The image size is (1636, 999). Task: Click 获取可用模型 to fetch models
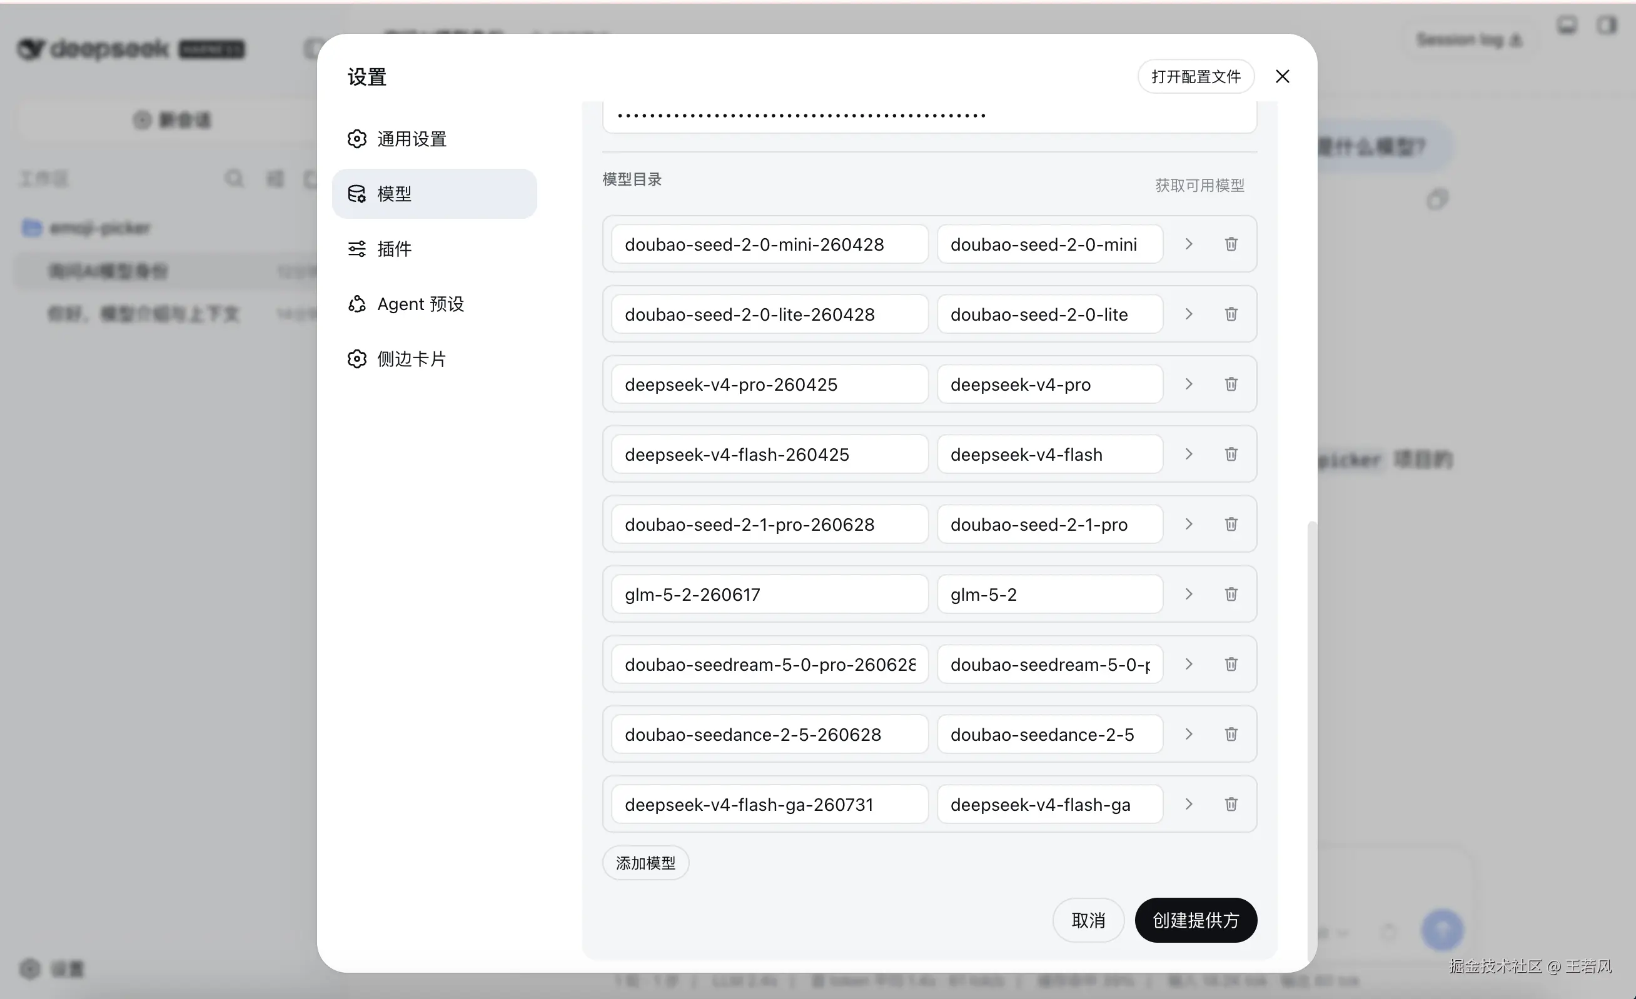[1199, 185]
